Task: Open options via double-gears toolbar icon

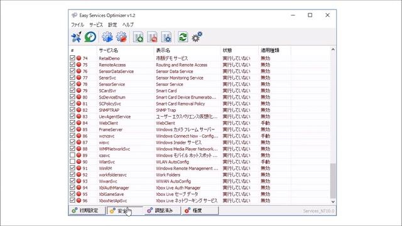Action: (197, 37)
